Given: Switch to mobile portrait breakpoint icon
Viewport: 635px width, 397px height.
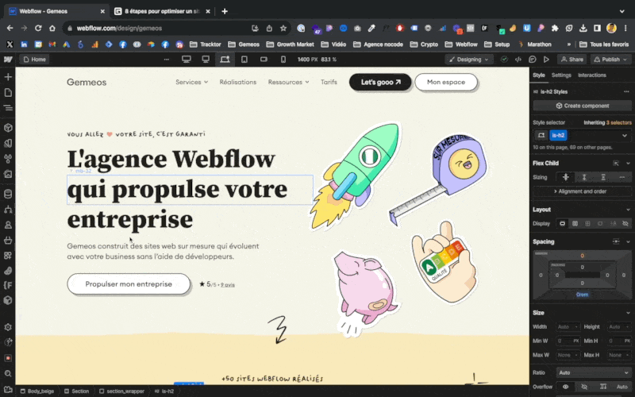Looking at the screenshot, I should point(283,60).
